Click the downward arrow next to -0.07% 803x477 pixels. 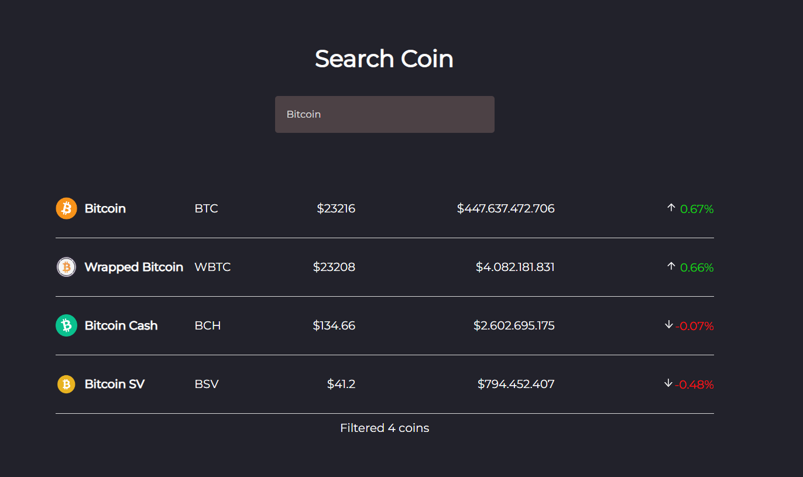(x=668, y=325)
